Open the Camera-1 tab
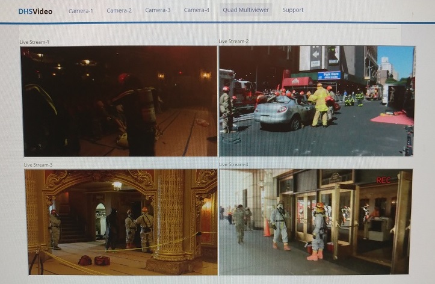This screenshot has height=284, width=435. tap(81, 10)
